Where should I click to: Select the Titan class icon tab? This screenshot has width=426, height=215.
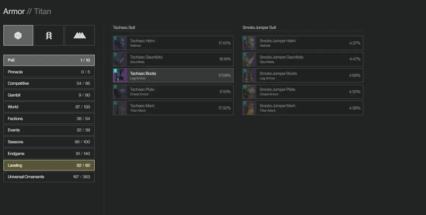[x=18, y=35]
